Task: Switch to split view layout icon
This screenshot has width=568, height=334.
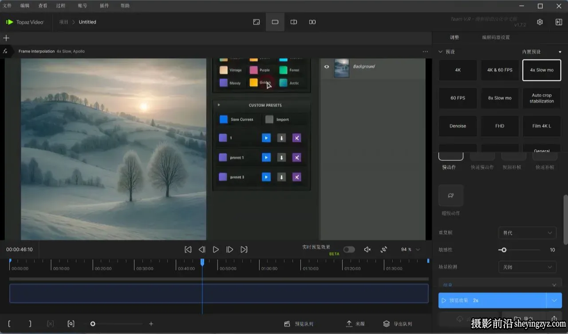Action: [294, 22]
